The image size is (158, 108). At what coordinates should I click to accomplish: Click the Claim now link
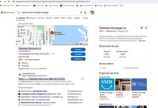pyautogui.click(x=43, y=69)
